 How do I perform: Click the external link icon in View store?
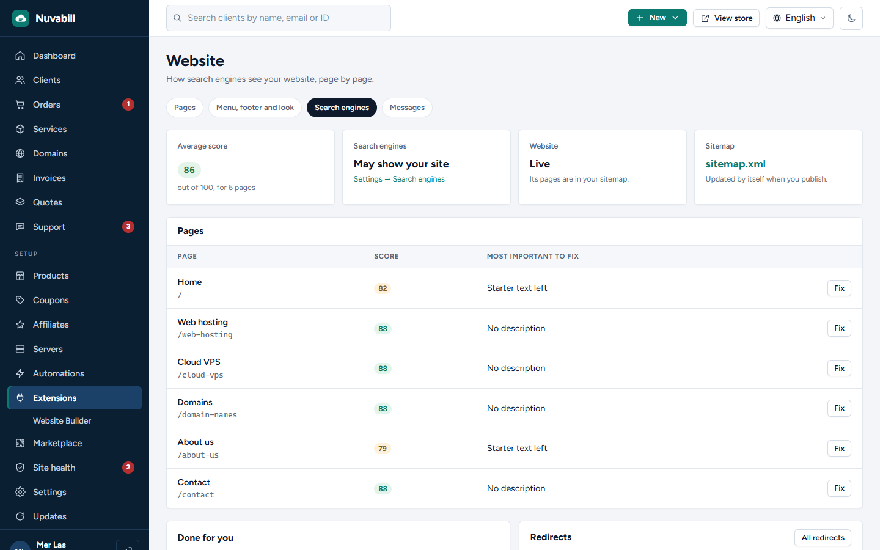[x=705, y=18]
